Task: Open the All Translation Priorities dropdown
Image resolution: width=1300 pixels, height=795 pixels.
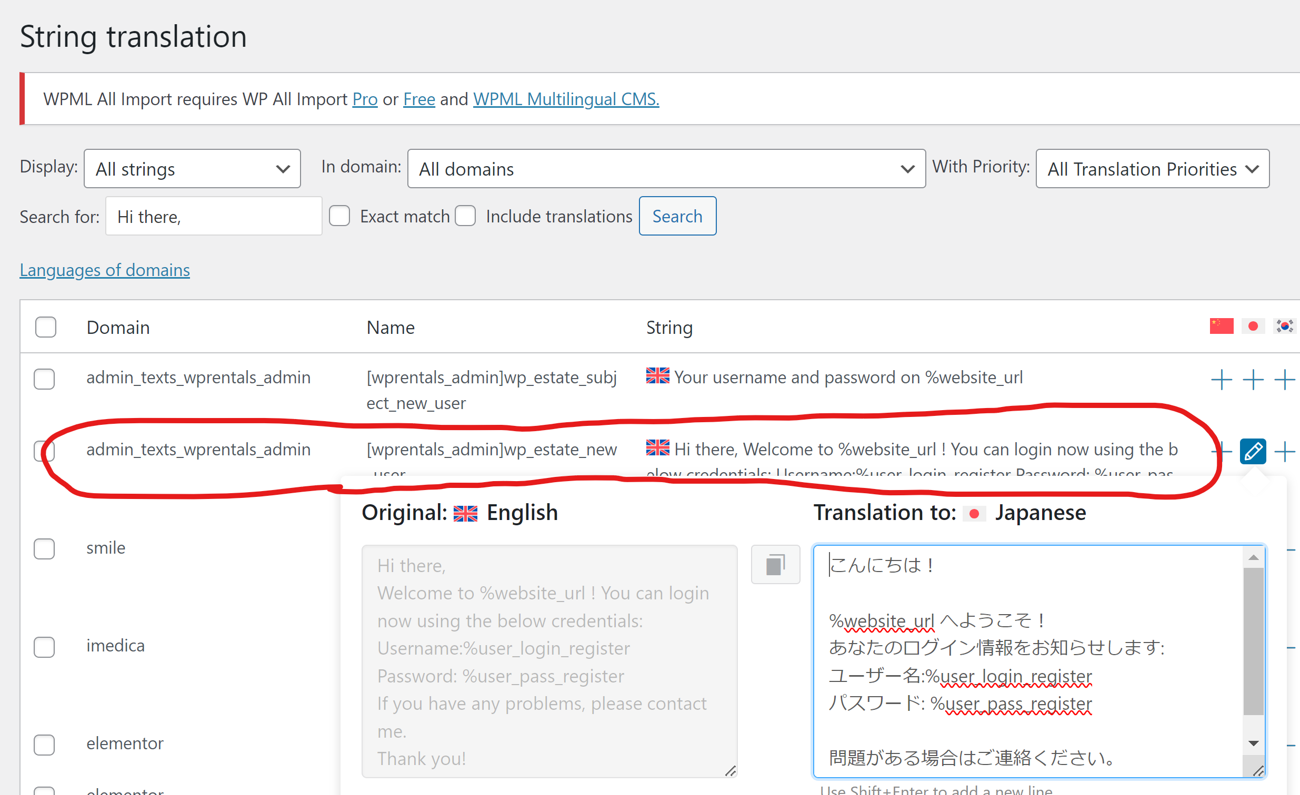Action: [1152, 169]
